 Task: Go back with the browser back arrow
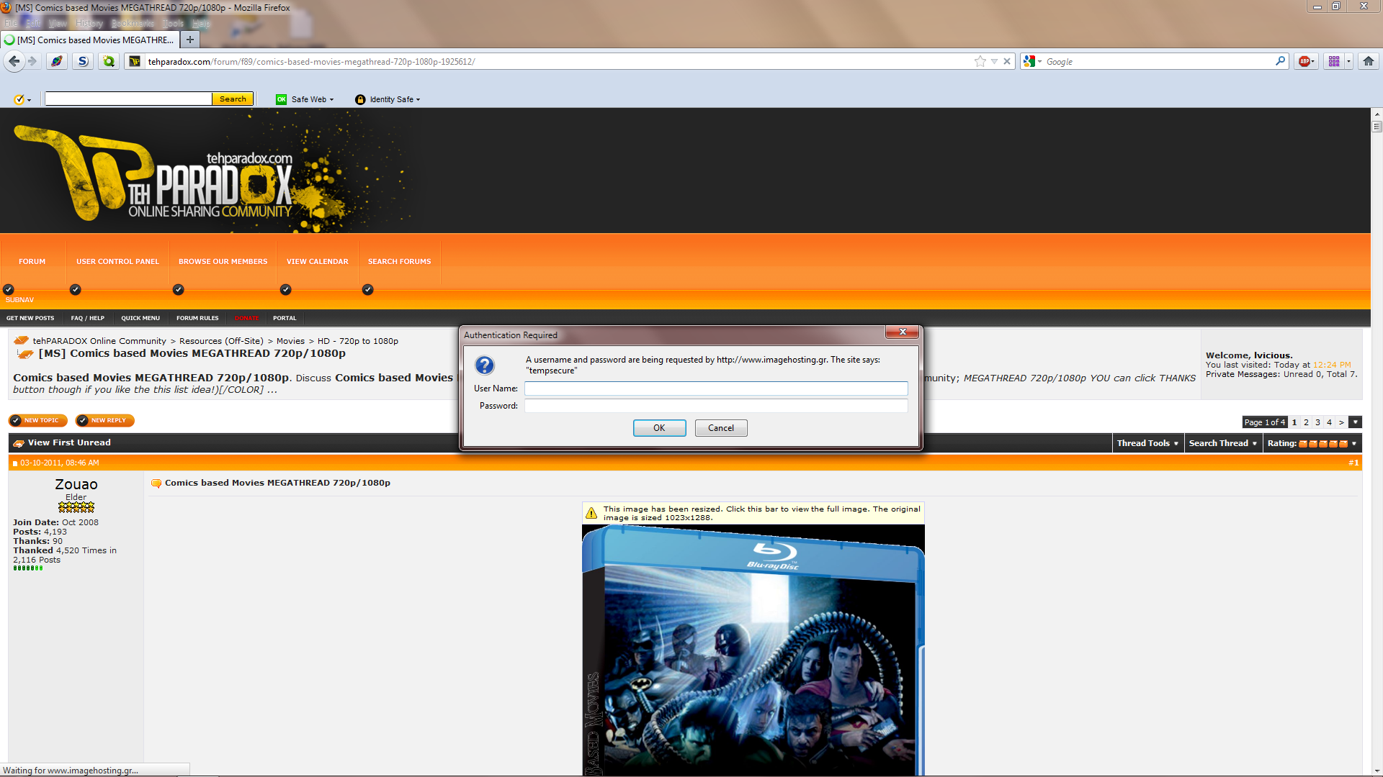[x=14, y=61]
